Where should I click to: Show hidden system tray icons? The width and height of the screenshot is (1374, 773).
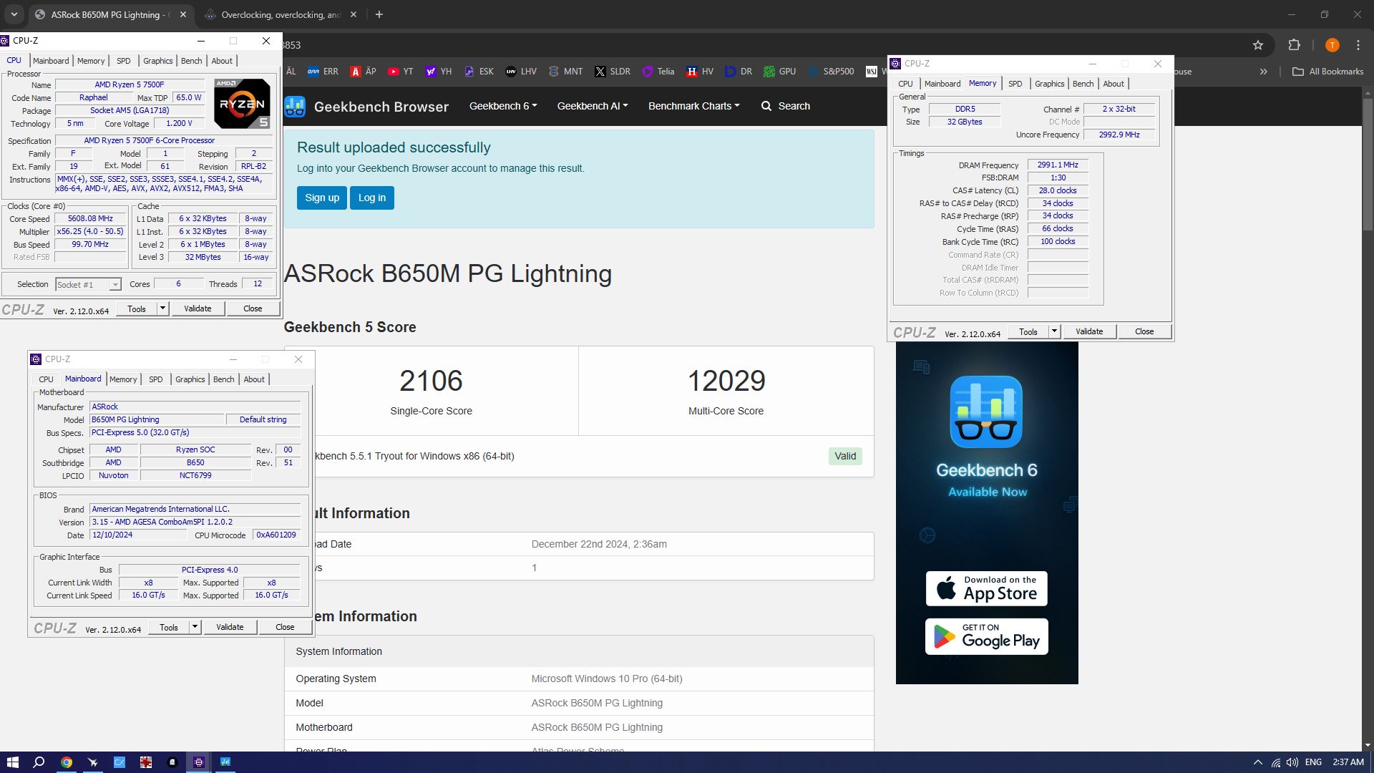(1257, 762)
